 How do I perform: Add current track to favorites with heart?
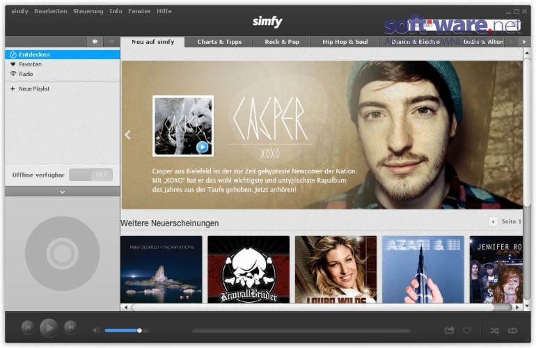(x=467, y=330)
